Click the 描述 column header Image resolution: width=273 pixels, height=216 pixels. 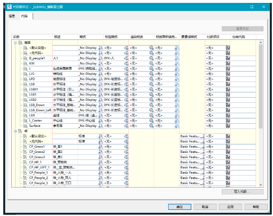click(x=56, y=37)
